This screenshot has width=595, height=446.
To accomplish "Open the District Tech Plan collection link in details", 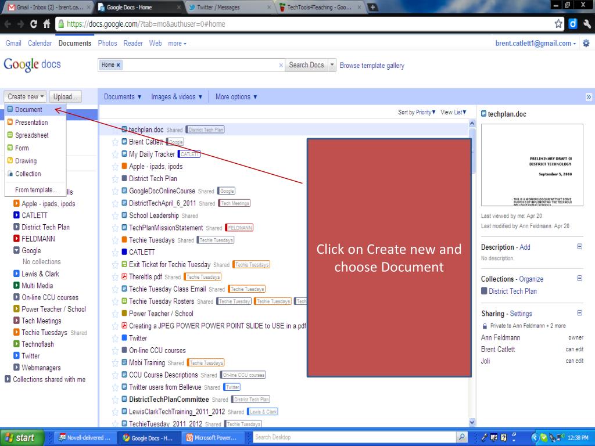I will point(512,292).
